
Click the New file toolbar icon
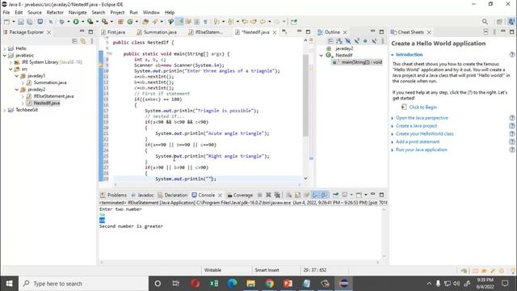(6, 22)
